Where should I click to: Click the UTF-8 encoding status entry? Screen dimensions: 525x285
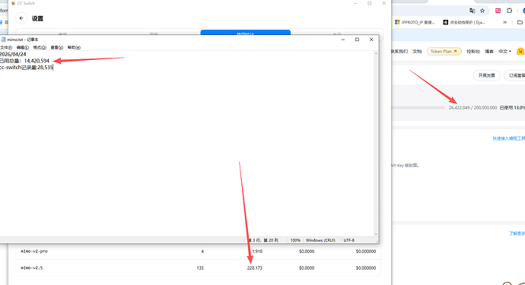[x=349, y=240]
